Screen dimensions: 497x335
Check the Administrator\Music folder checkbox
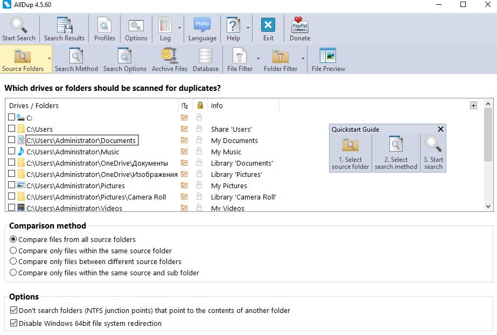point(11,151)
